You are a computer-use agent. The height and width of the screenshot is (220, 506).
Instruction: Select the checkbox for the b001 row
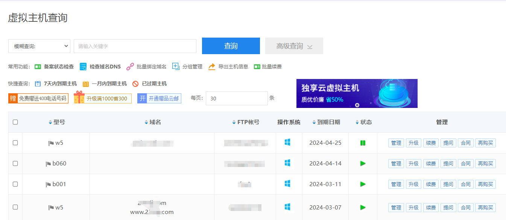tap(15, 184)
